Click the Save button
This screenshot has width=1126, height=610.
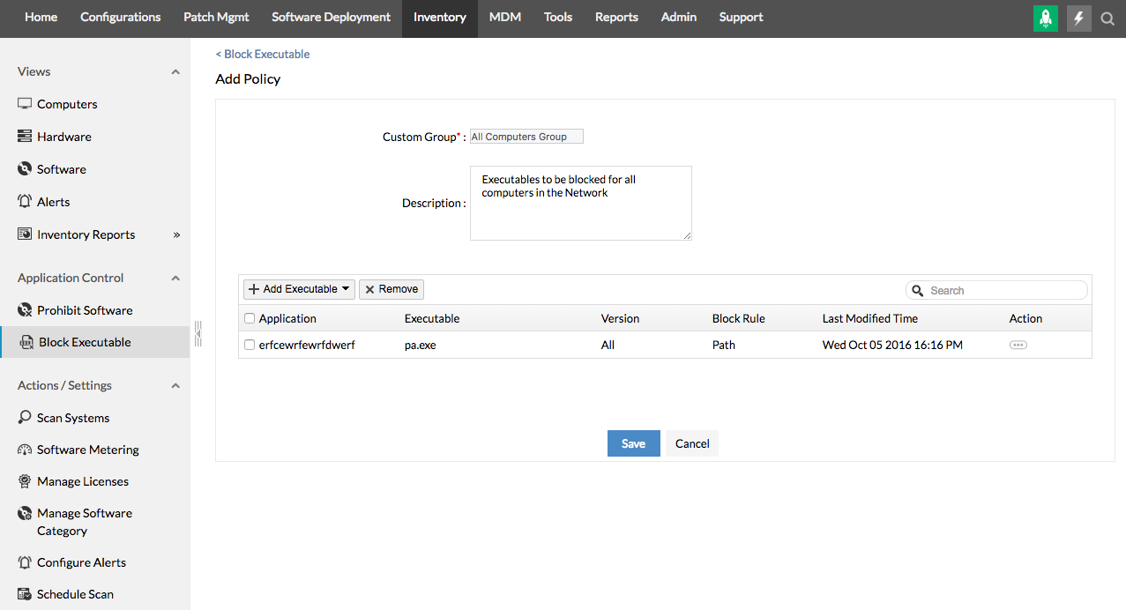pos(633,443)
